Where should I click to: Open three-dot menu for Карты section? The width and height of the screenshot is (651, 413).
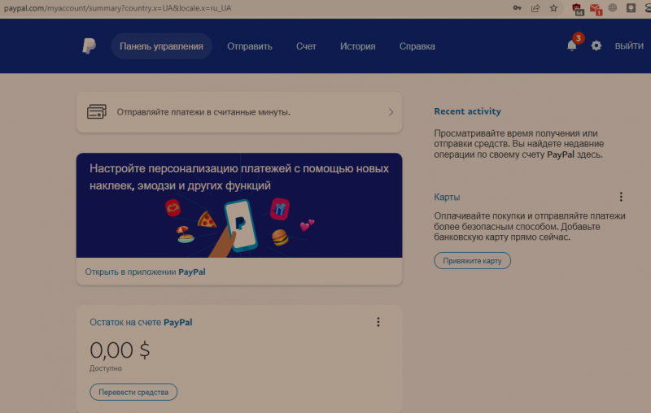[x=621, y=197]
